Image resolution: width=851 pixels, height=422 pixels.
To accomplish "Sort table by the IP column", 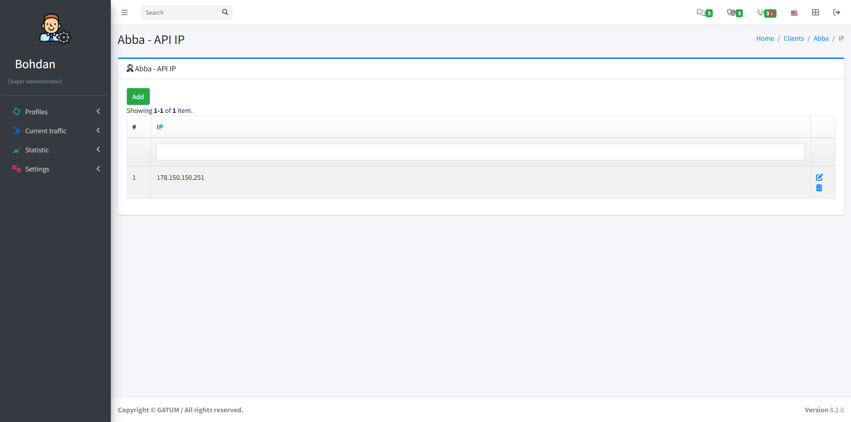I will (160, 127).
